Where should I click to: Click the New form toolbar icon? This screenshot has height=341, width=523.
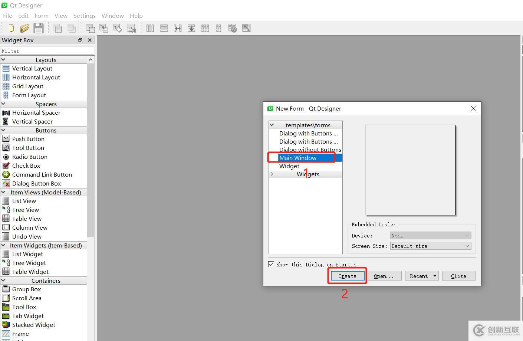click(11, 28)
